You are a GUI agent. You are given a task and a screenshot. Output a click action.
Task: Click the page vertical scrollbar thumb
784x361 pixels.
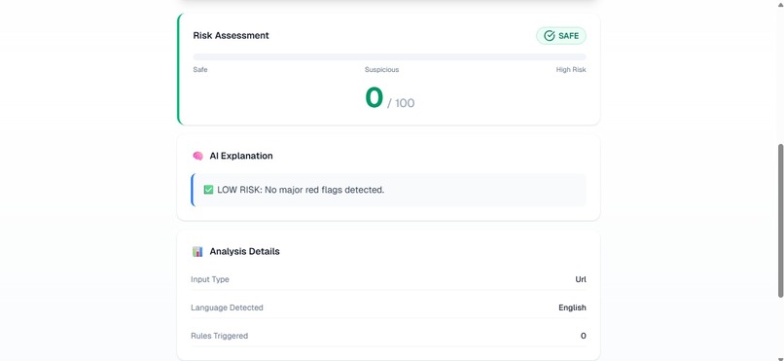pos(780,221)
